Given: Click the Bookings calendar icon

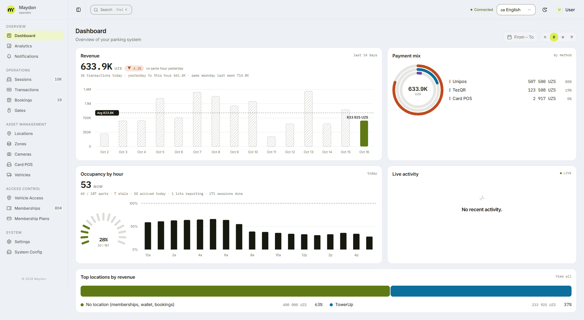Looking at the screenshot, I should [9, 100].
